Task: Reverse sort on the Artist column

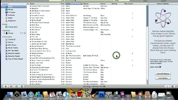Action: [74, 4]
